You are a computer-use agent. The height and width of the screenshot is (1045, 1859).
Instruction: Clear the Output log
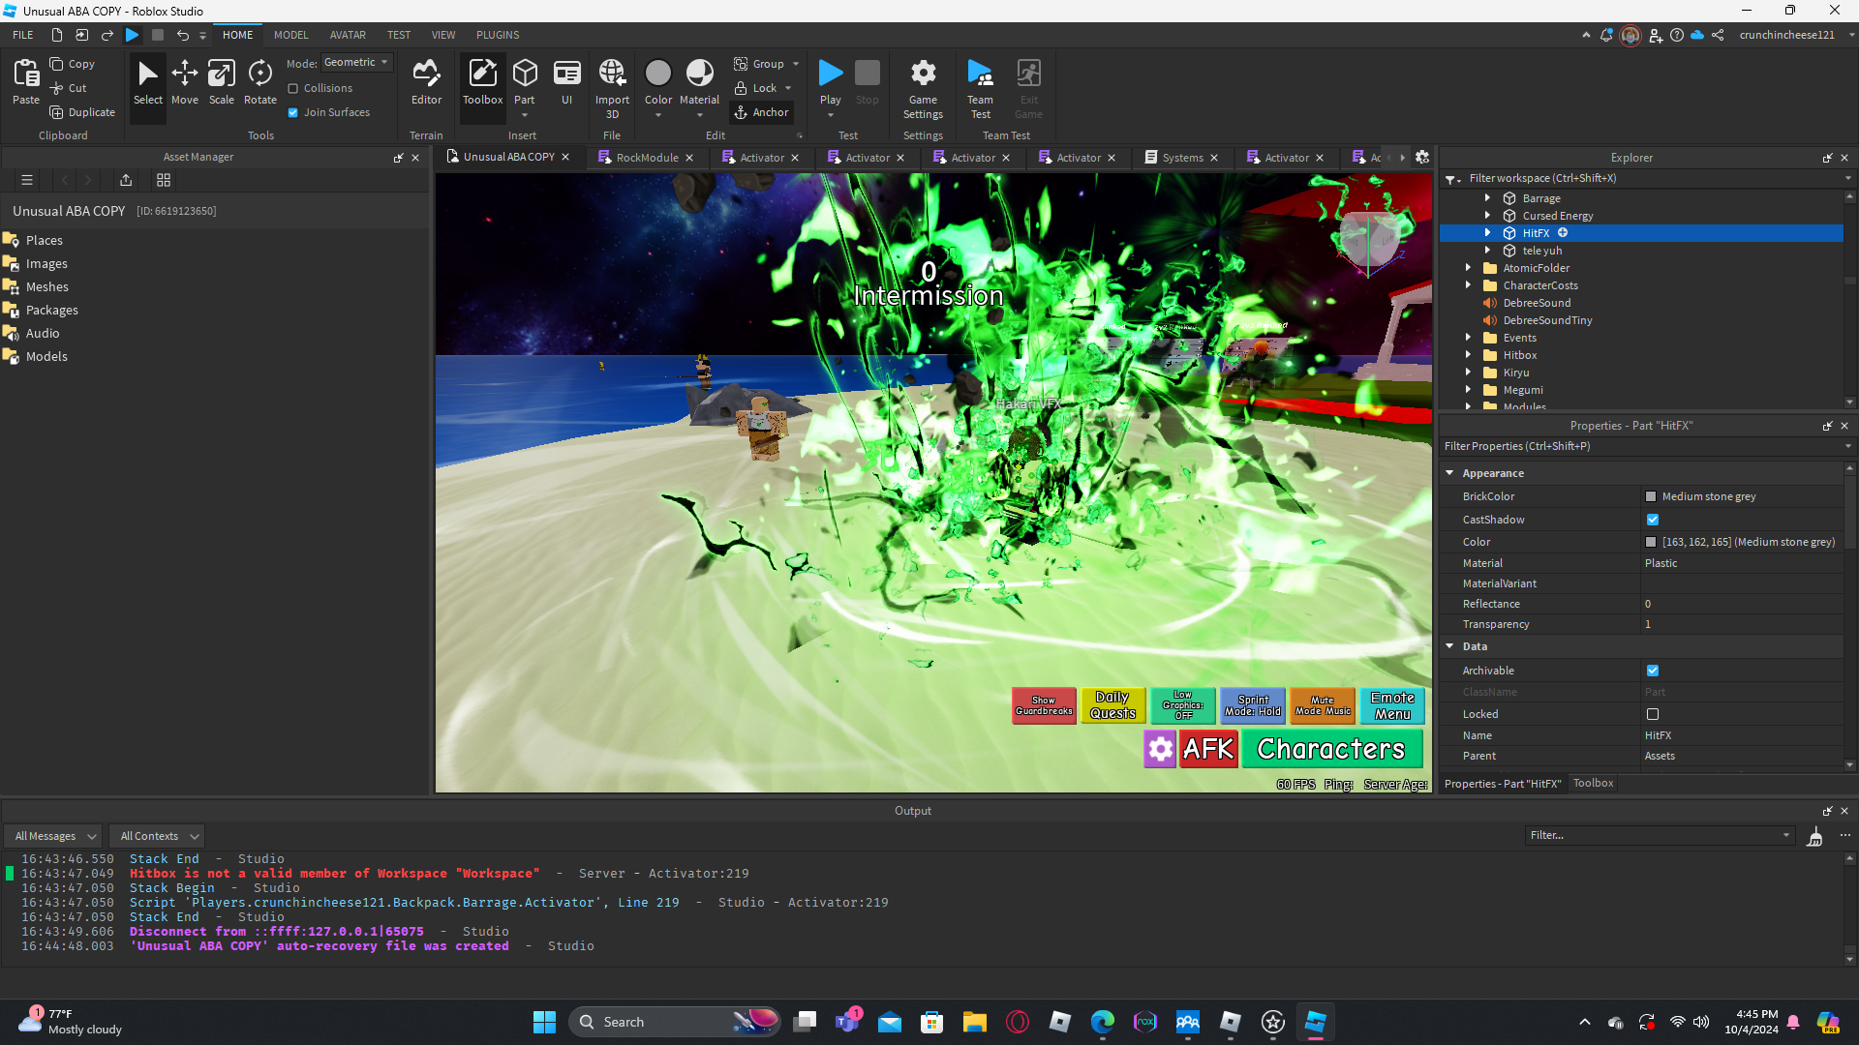tap(1815, 836)
